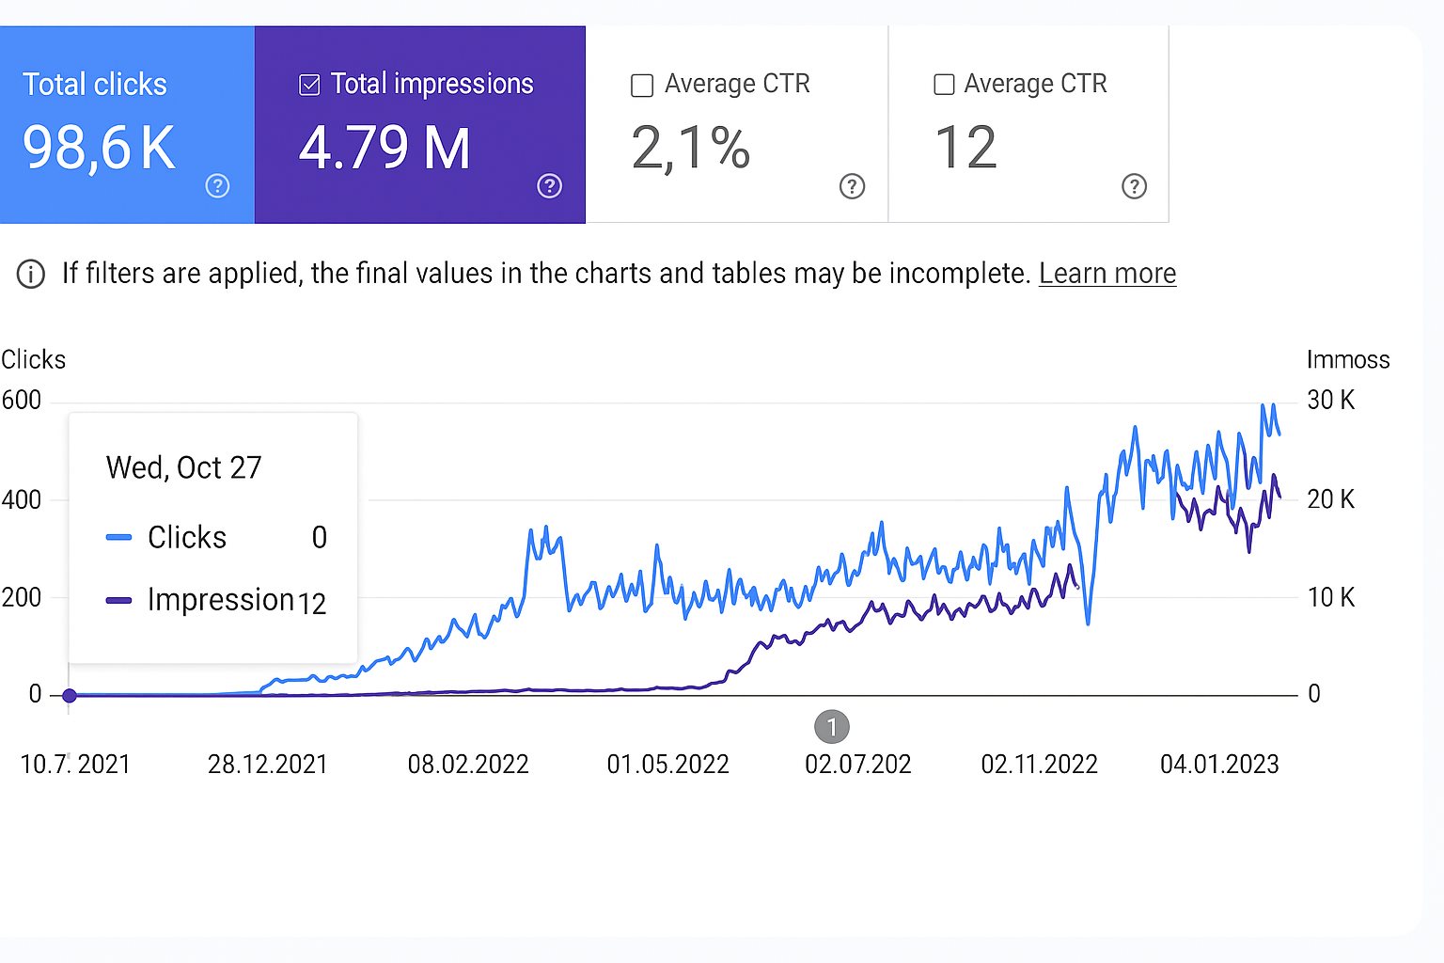Screen dimensions: 1444x963
Task: Enable the Average CTR checkbox above 2,1%
Action: click(642, 86)
